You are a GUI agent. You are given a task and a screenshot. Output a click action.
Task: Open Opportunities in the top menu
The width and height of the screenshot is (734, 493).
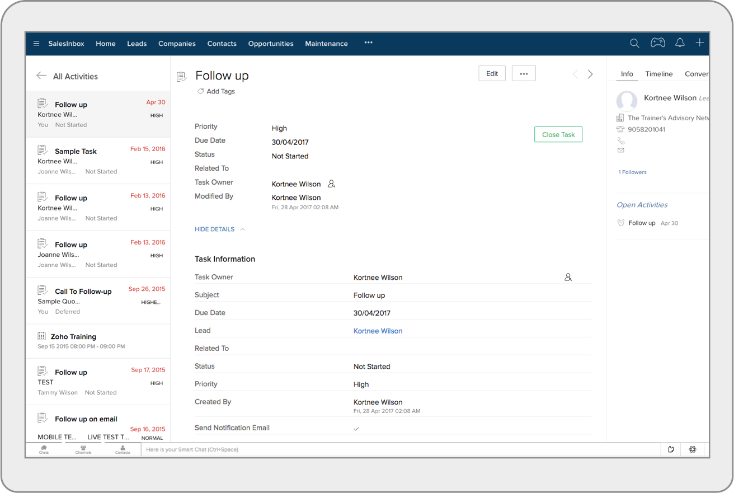click(x=271, y=44)
